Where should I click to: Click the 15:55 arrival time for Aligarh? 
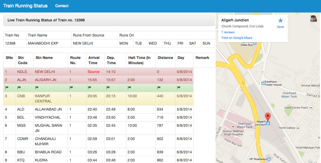tap(92, 80)
